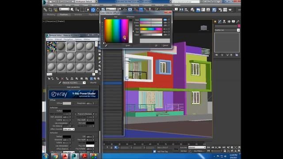Click the ViewCube in the viewport
The image size is (283, 159).
point(204,28)
